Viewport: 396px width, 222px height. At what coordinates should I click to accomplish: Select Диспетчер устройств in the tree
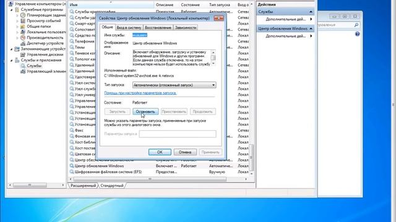pyautogui.click(x=45, y=43)
